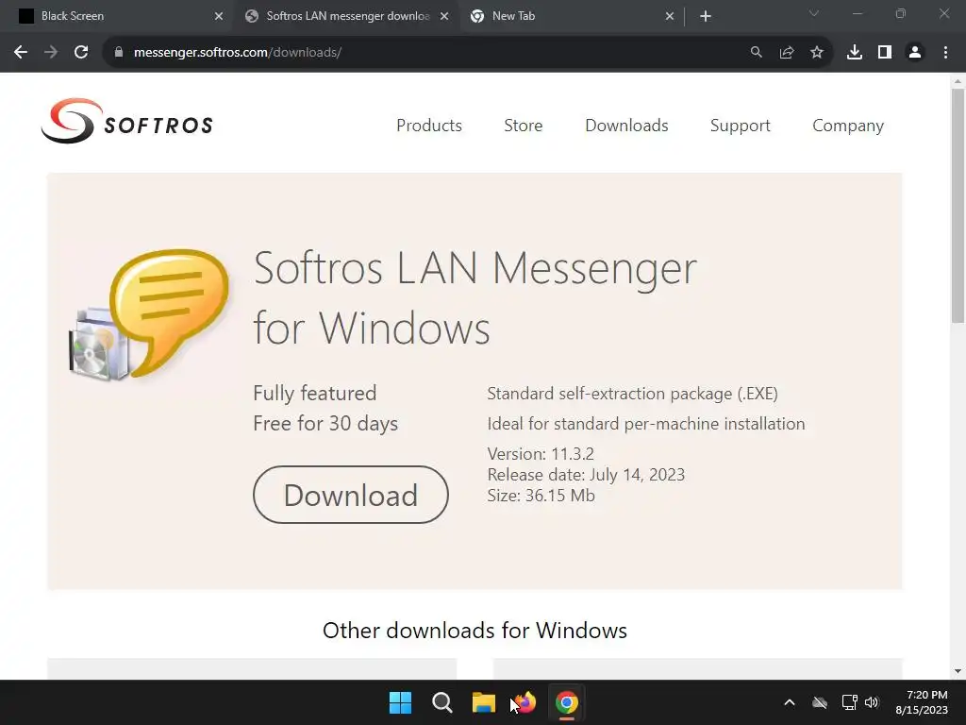
Task: Click the Chrome taskbar icon
Action: 567,702
